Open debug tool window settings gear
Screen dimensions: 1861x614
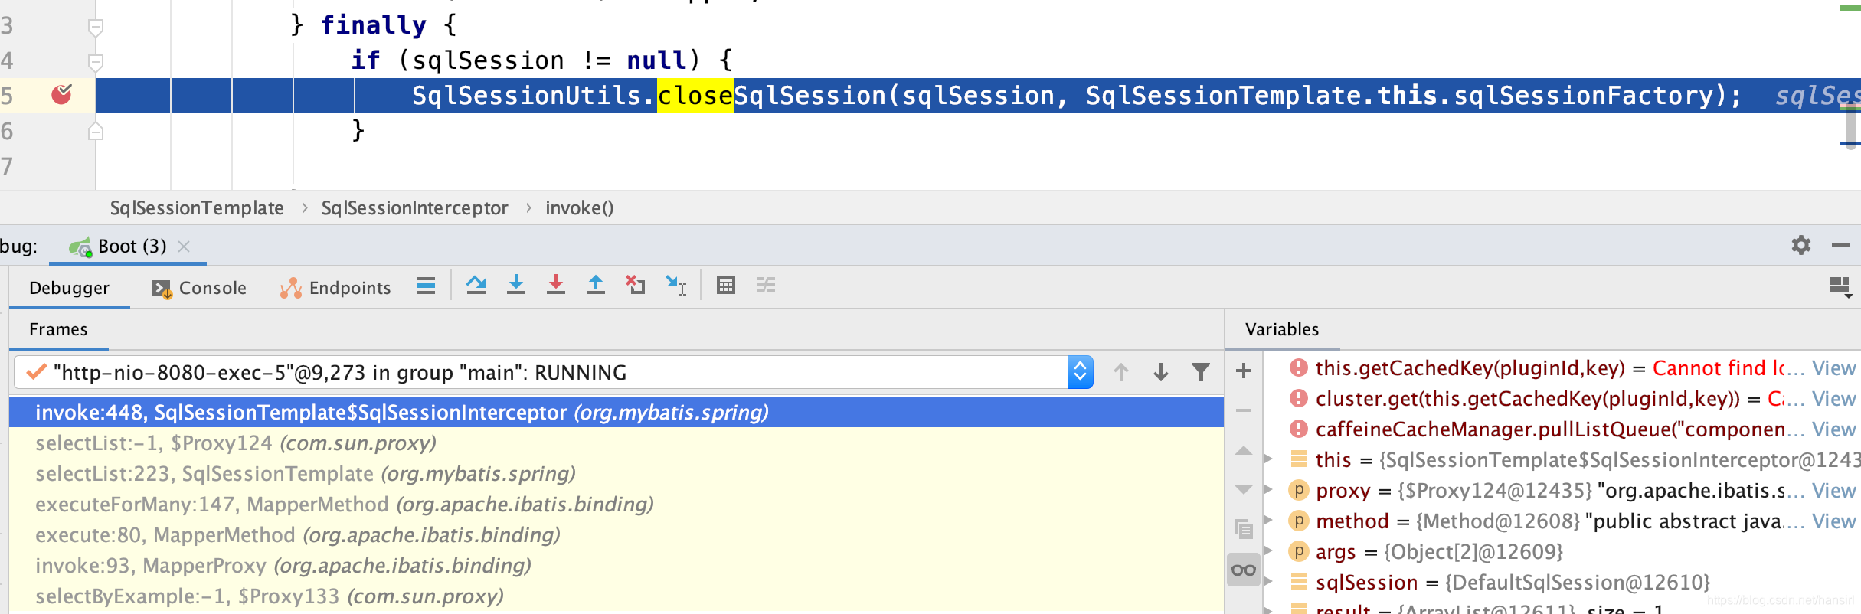1801,245
